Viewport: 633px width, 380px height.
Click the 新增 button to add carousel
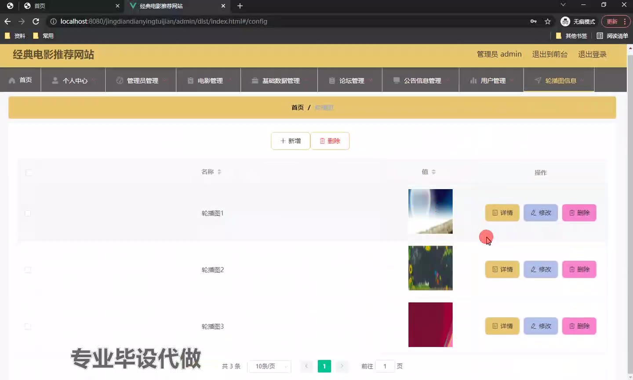click(x=291, y=141)
